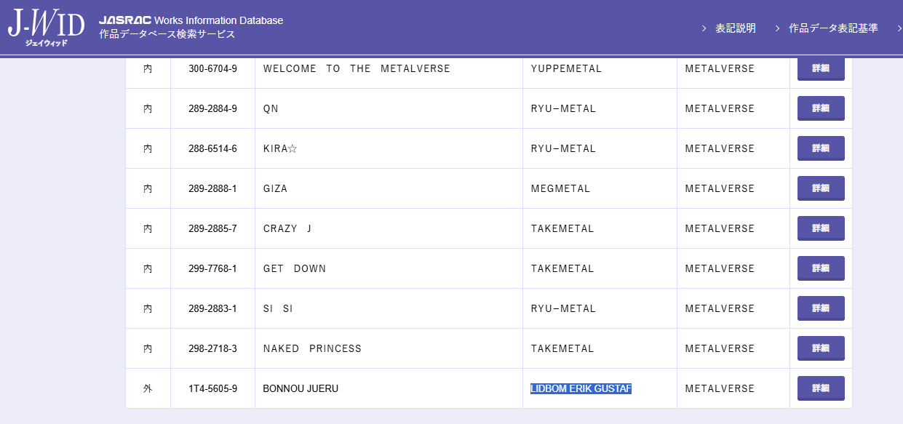903x424 pixels.
Task: Click the NAKED PRINCESS title text
Action: click(312, 348)
